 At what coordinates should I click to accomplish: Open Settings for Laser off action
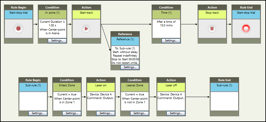point(176,113)
